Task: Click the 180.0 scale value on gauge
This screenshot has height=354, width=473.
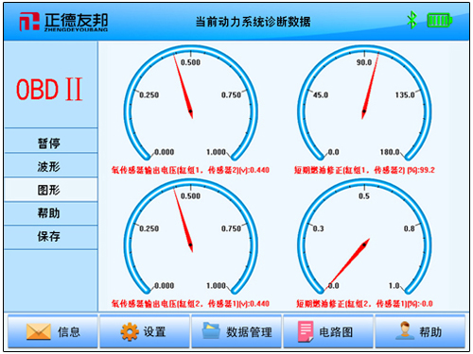Action: pos(390,152)
